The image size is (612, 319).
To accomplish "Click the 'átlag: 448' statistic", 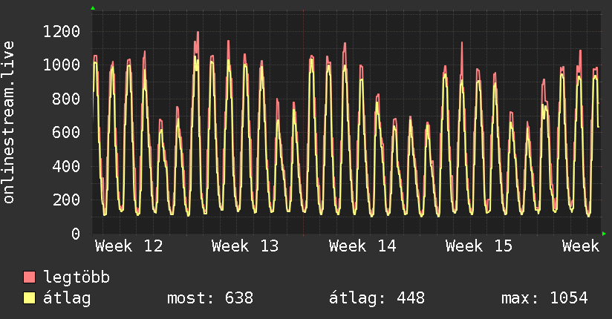I will (x=377, y=298).
